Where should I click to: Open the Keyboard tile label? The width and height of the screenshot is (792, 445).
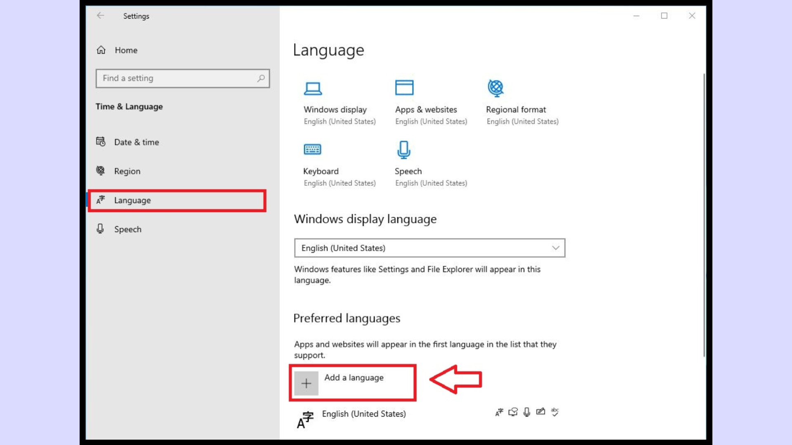(321, 171)
